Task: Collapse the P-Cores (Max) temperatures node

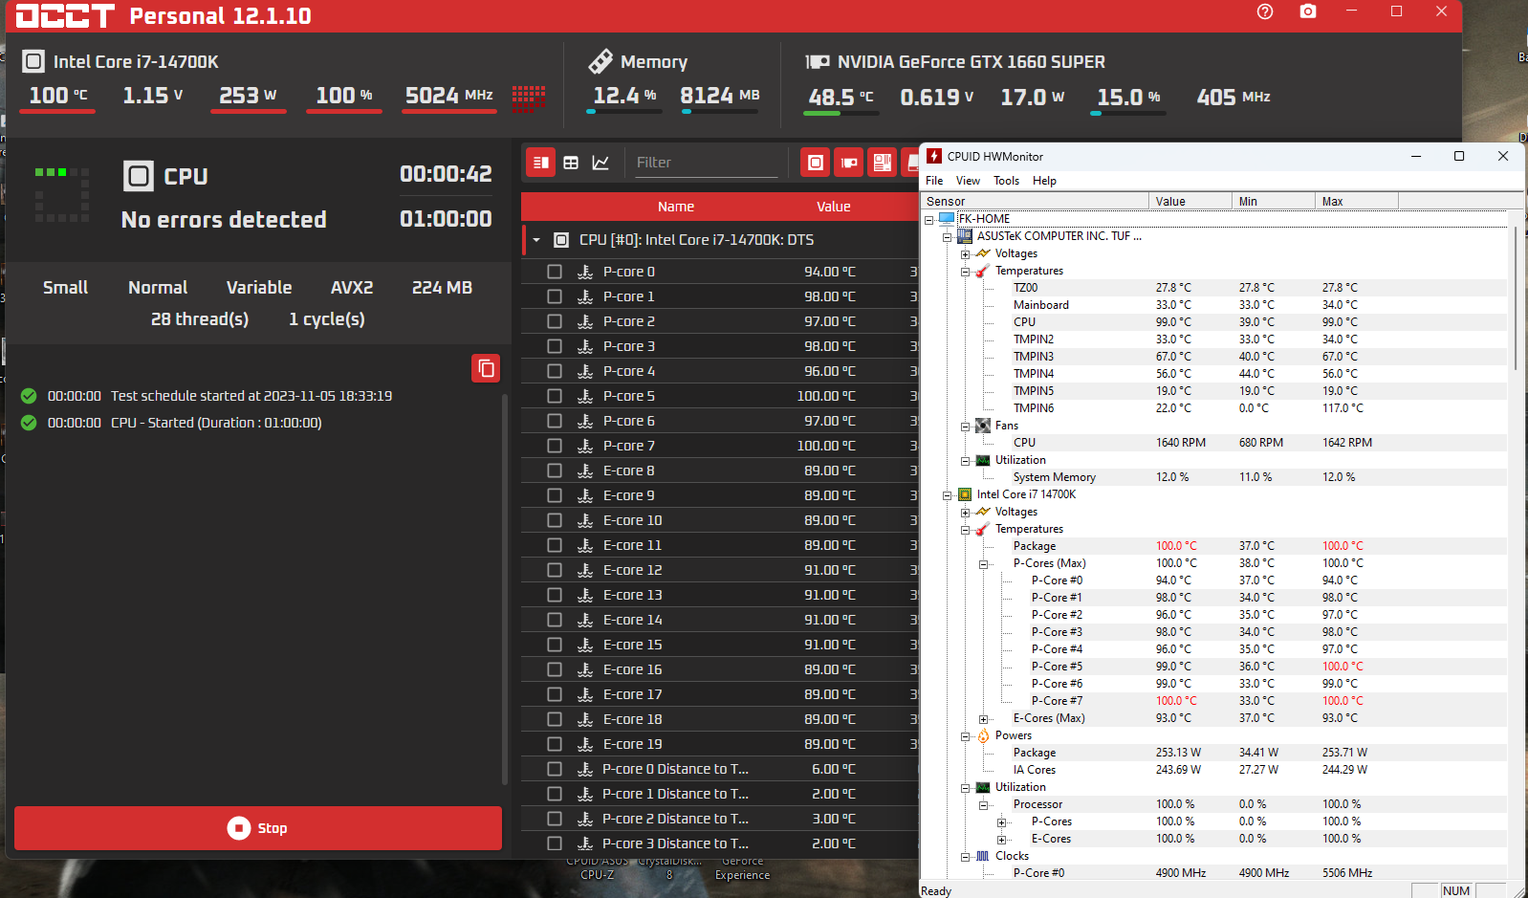Action: [x=983, y=563]
